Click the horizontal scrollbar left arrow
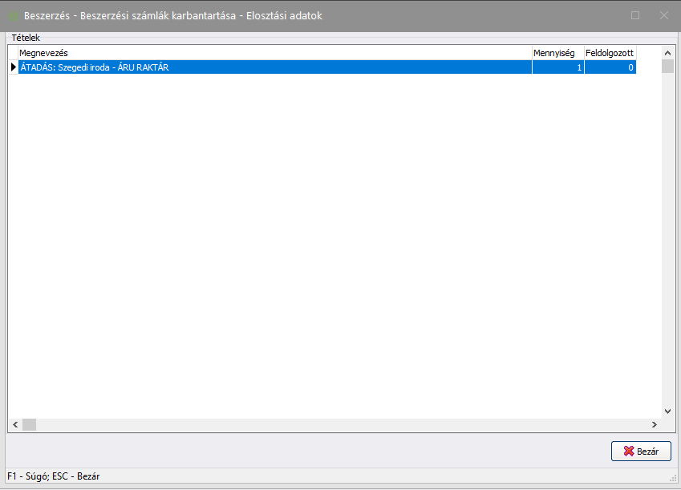 click(x=14, y=425)
